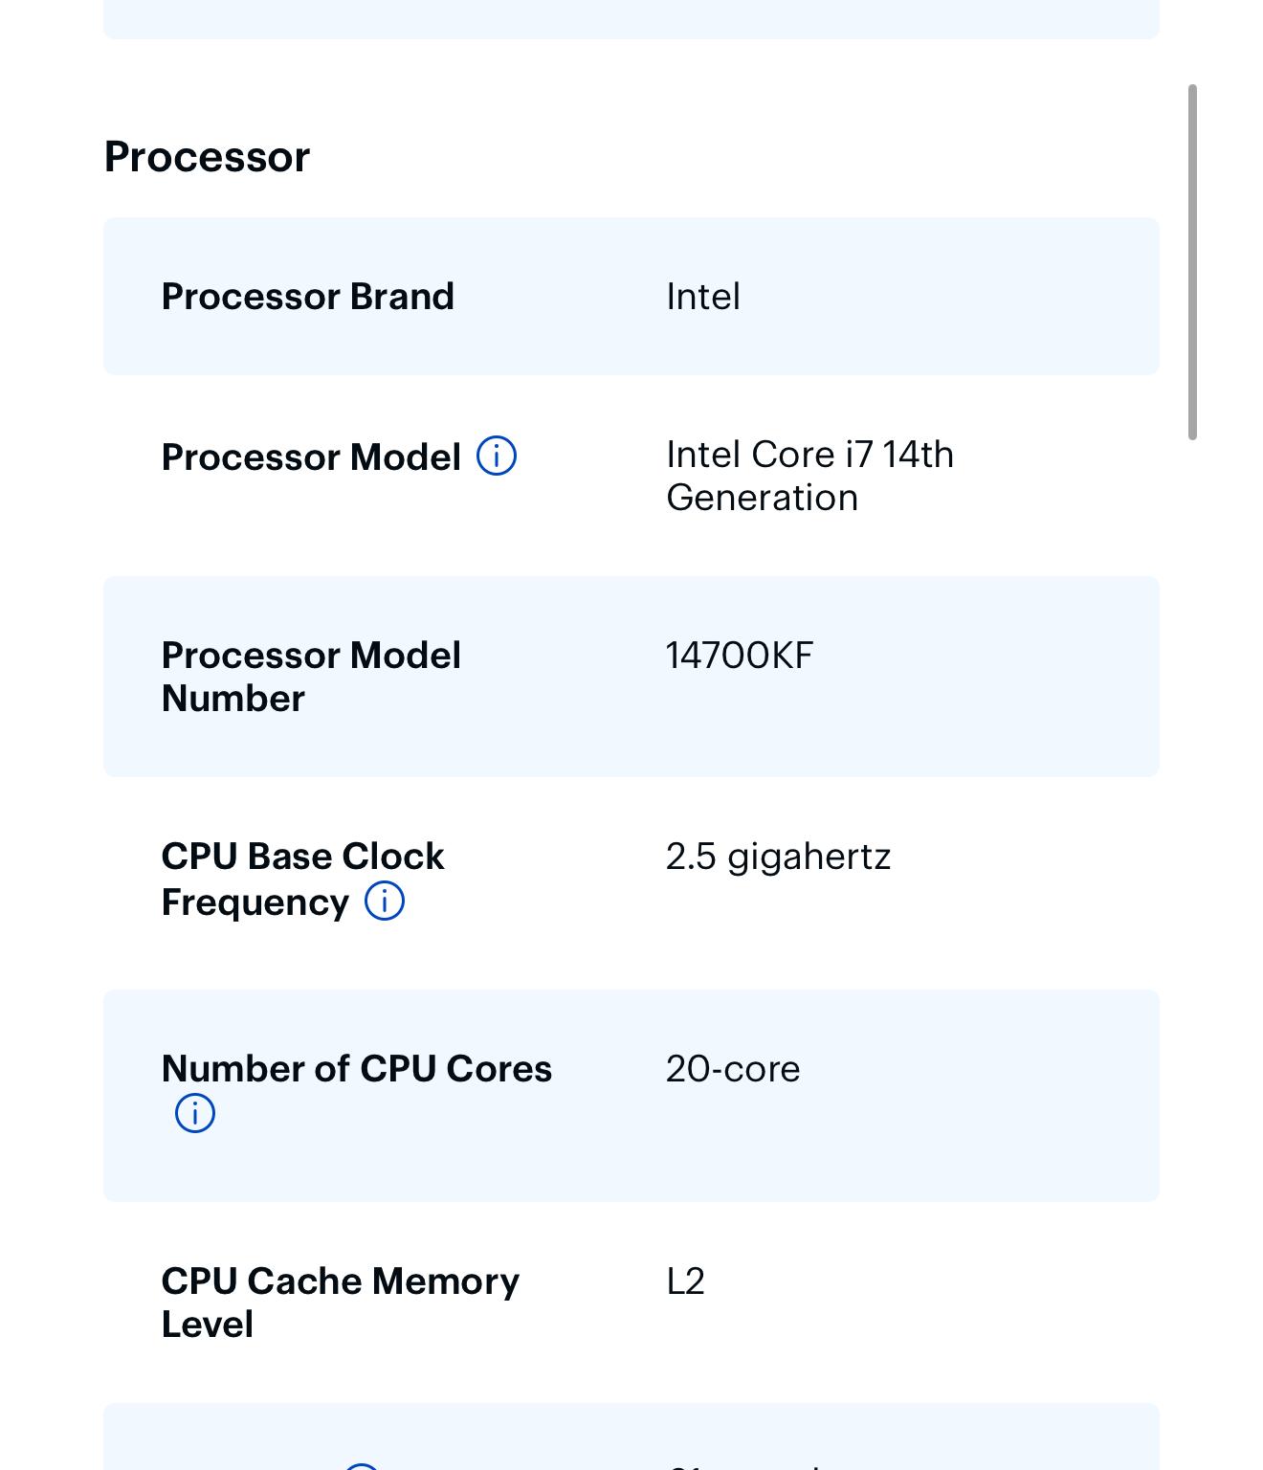Click the Processor Brand label
The width and height of the screenshot is (1263, 1470).
tap(308, 297)
